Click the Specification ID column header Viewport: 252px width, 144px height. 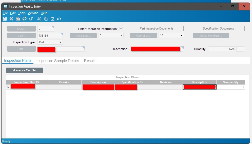(132, 82)
